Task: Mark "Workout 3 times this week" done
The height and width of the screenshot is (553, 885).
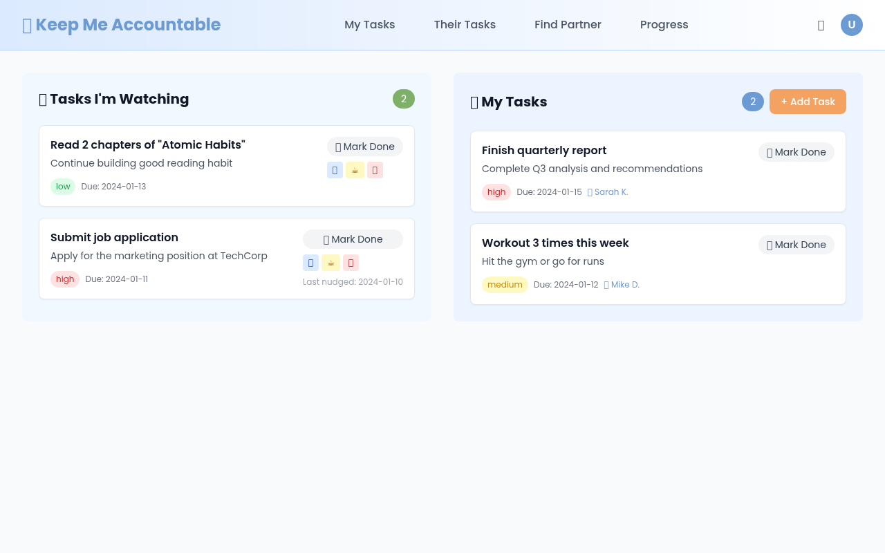Action: tap(796, 245)
